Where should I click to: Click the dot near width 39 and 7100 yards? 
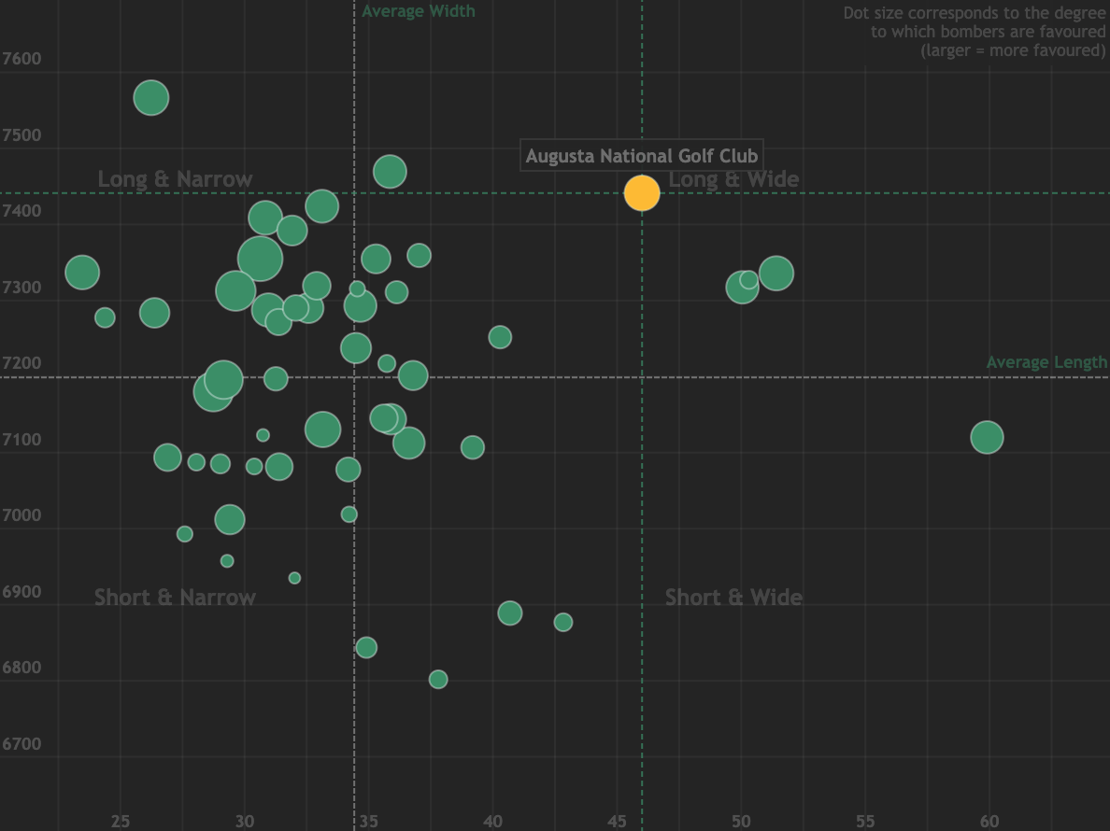[x=473, y=447]
